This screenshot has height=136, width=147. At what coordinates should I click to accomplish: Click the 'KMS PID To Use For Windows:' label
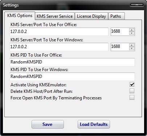(39, 70)
